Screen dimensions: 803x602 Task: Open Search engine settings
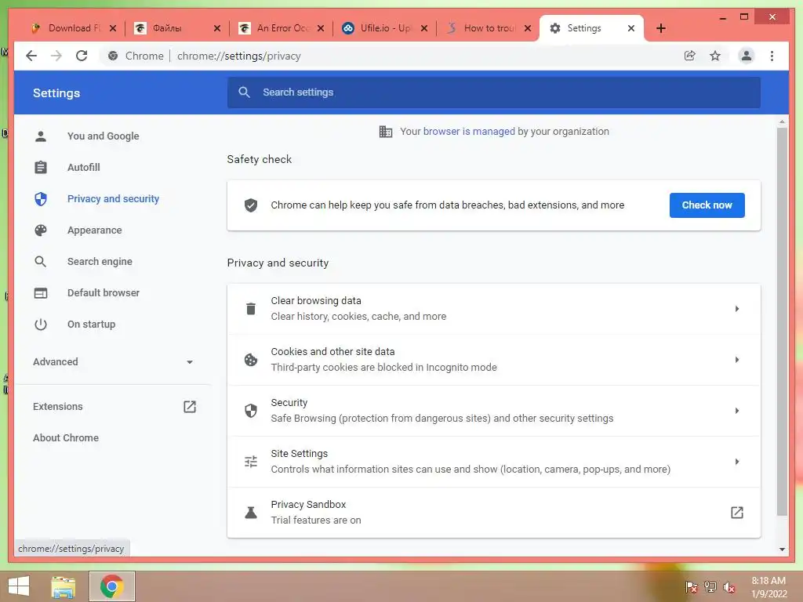point(100,262)
